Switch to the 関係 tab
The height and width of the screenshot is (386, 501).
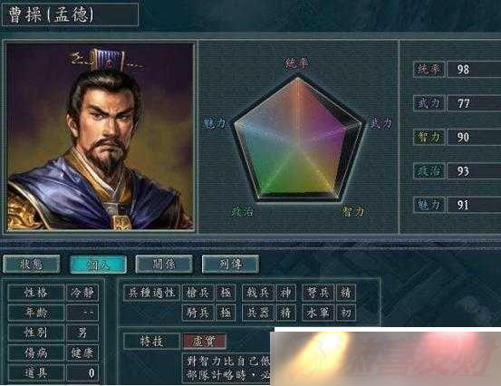[164, 264]
